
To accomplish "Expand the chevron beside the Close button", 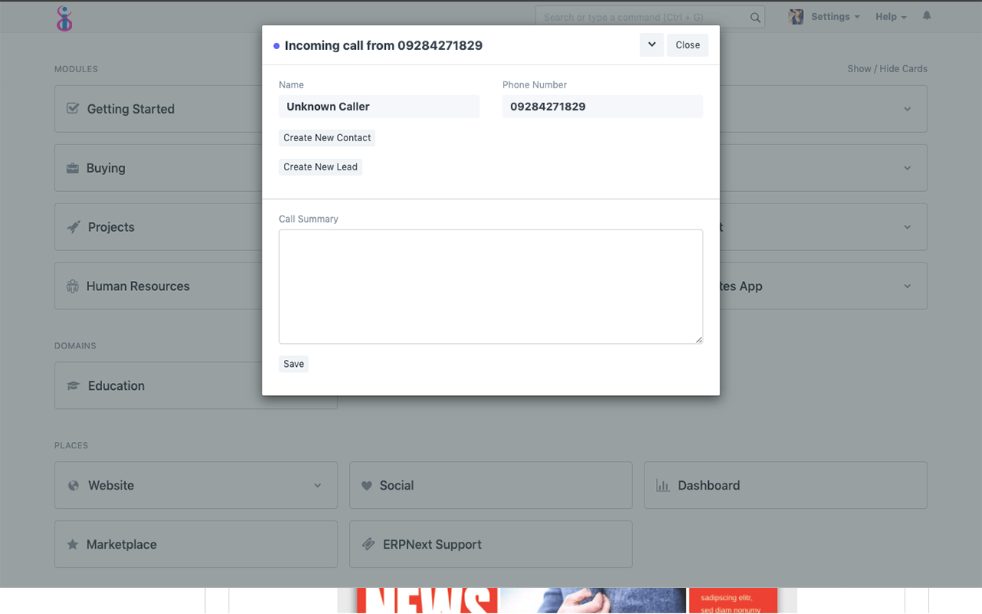I will tap(651, 45).
